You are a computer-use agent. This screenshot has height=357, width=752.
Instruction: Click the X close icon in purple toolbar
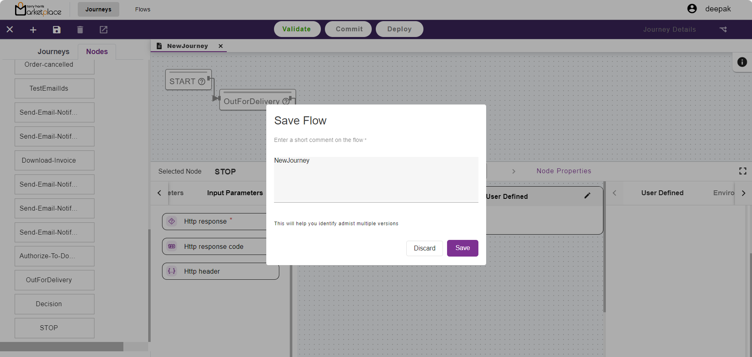10,30
